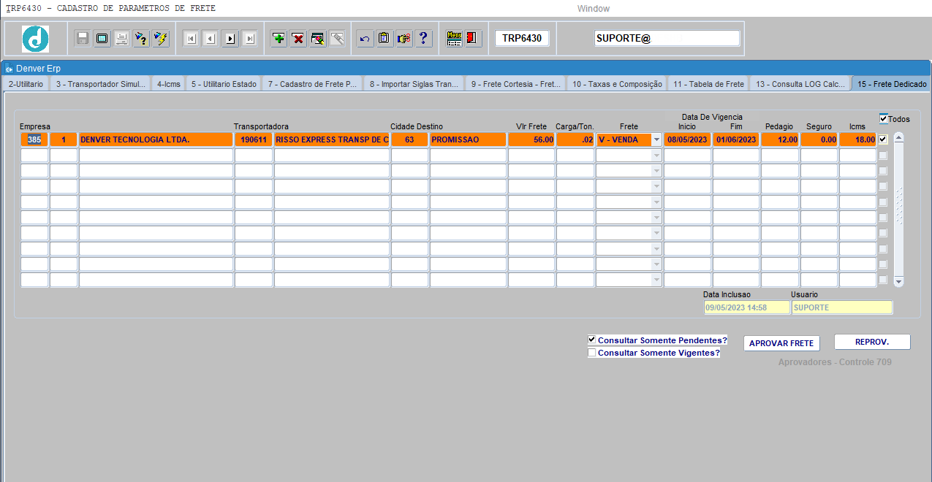Open the clipboard list icon
The image size is (932, 482).
384,39
